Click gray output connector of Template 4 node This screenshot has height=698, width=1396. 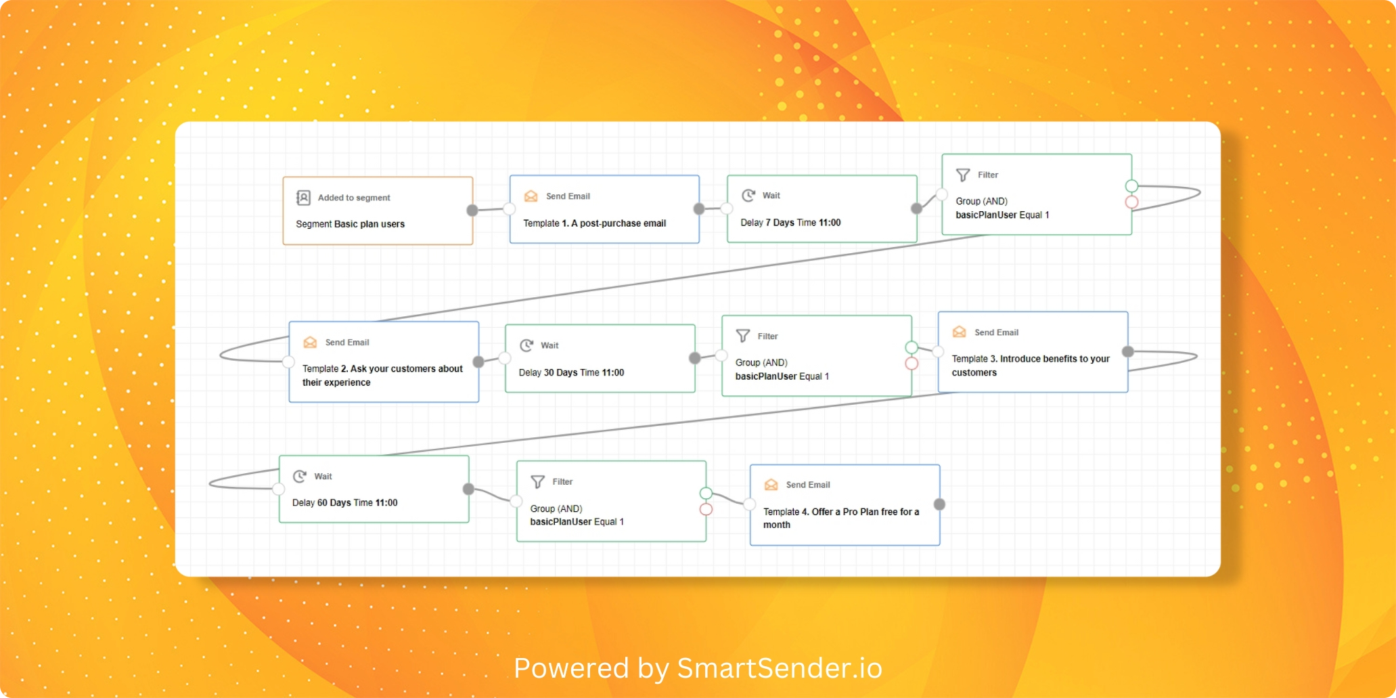[939, 504]
